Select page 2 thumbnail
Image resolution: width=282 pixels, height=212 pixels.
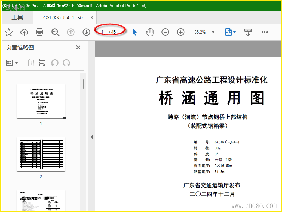[x=41, y=154]
